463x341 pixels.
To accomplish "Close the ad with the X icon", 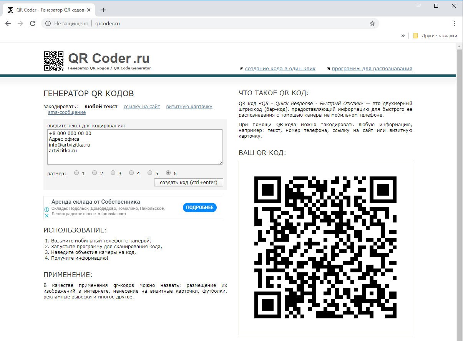I will 47,216.
